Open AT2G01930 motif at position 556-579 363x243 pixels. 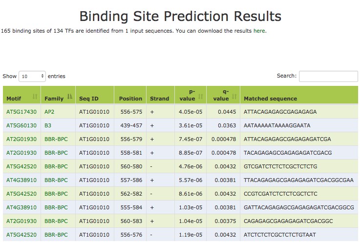click(21, 139)
